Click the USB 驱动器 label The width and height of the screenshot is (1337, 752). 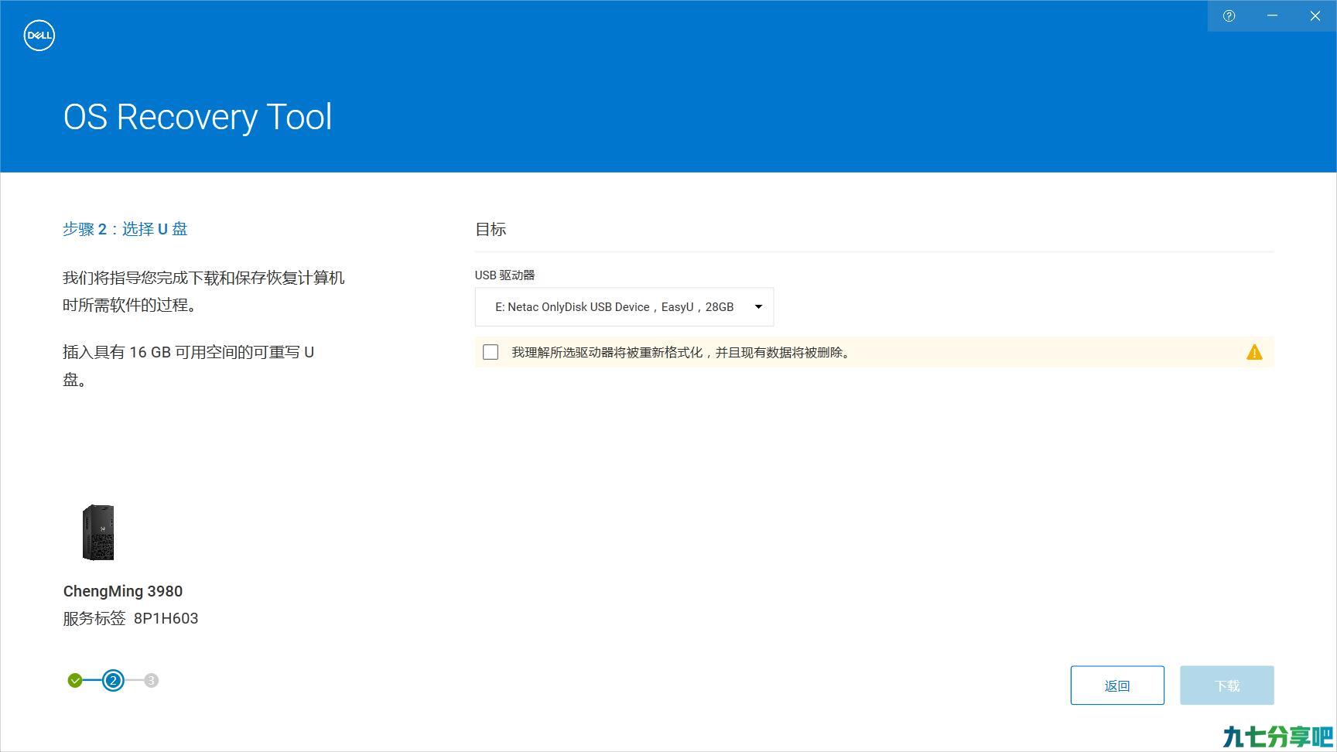pos(504,275)
